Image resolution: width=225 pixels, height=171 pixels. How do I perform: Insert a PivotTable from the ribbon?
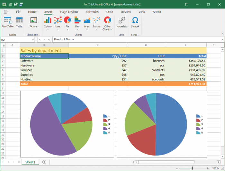tap(8, 22)
